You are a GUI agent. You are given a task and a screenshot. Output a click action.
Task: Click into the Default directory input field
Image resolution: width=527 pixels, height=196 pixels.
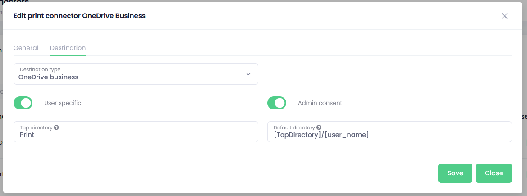point(390,132)
